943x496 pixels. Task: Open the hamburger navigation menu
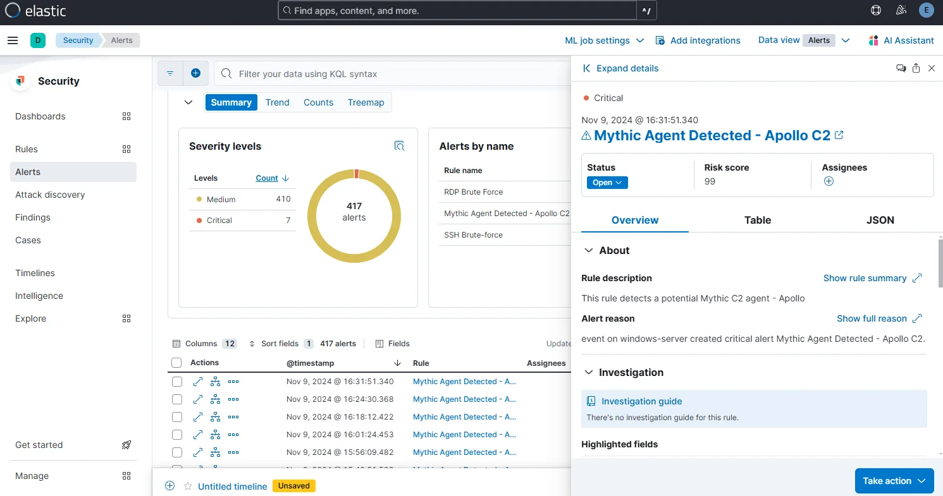pyautogui.click(x=13, y=40)
